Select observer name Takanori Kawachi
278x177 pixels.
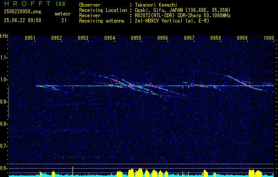click(x=156, y=5)
